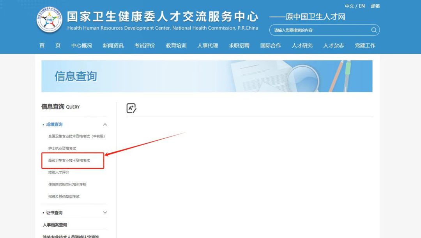Collapse the 成绩查询 section chevron
Viewport: 421px width, 238px height.
(x=105, y=125)
